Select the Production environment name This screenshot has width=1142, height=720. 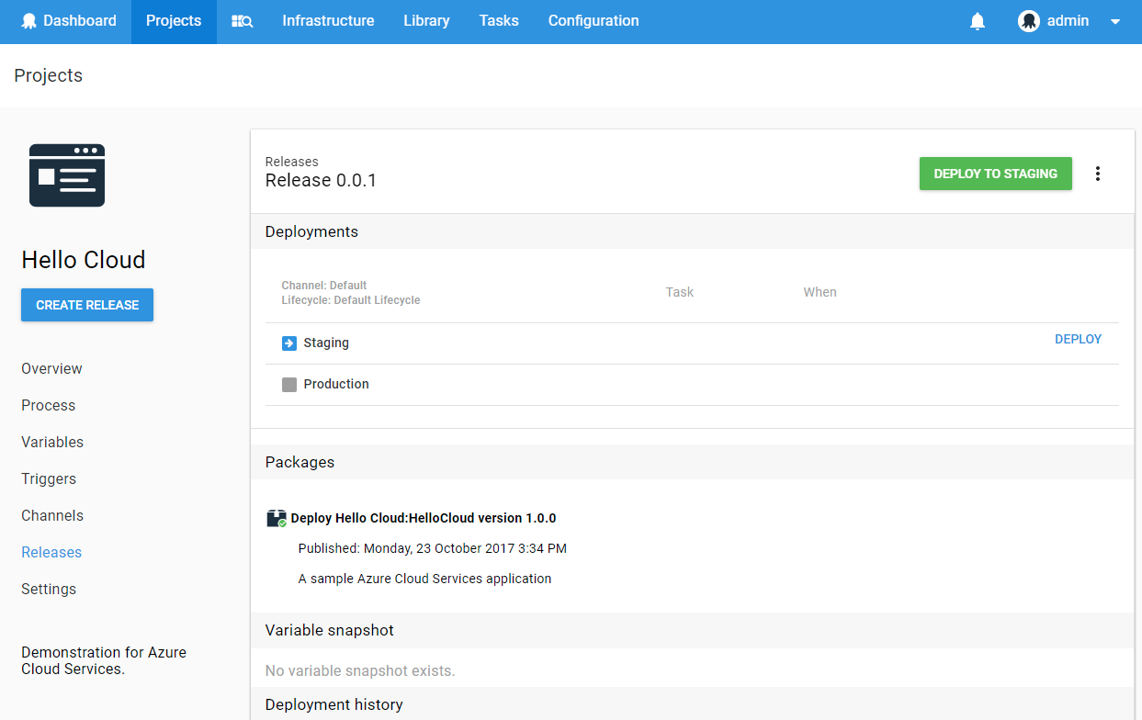pos(336,385)
